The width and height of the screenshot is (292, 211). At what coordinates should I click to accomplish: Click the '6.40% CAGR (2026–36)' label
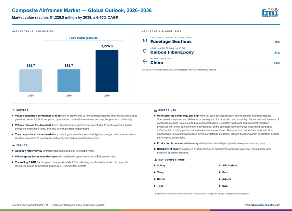pos(83,38)
